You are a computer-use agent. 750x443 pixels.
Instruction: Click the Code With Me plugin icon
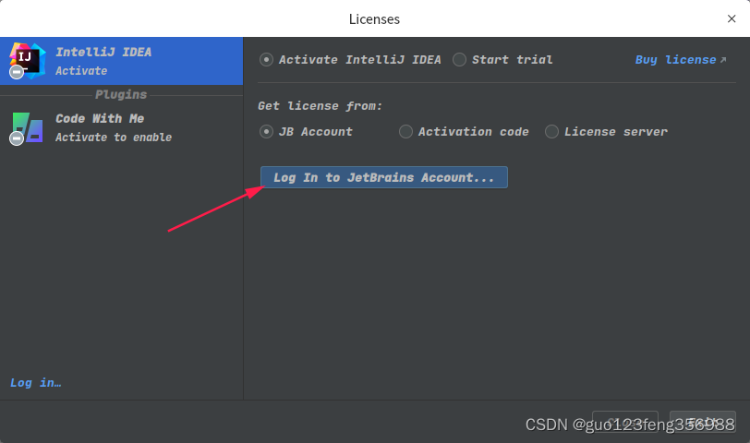click(27, 128)
